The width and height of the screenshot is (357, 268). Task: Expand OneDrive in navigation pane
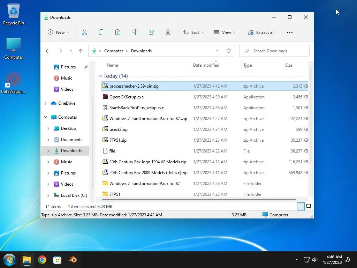(x=46, y=103)
